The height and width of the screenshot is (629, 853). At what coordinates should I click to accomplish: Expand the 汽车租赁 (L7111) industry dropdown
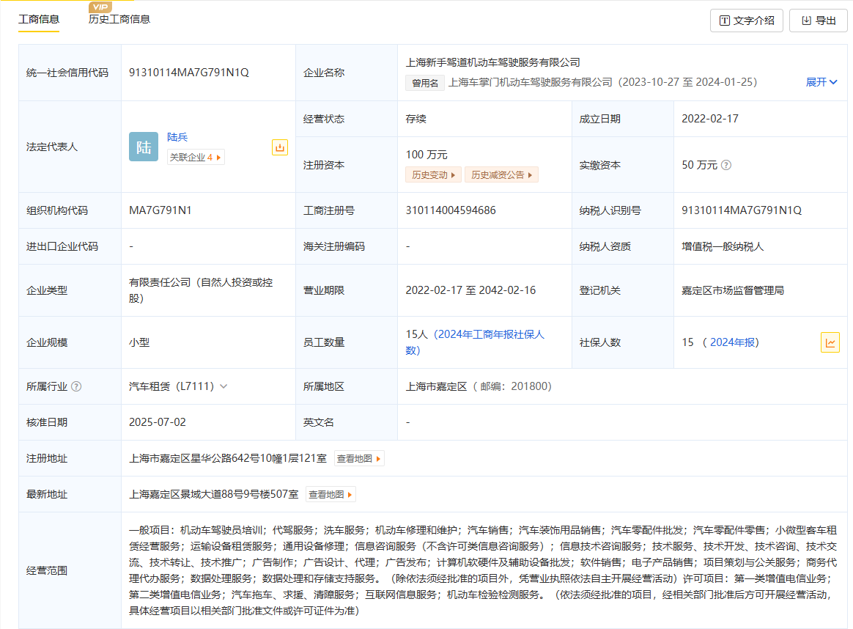click(223, 386)
